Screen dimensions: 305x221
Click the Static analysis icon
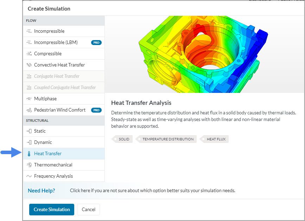point(29,131)
